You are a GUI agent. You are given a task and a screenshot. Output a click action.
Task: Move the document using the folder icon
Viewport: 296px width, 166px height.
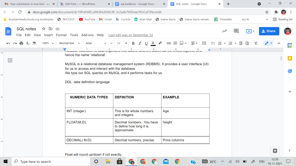[50, 29]
